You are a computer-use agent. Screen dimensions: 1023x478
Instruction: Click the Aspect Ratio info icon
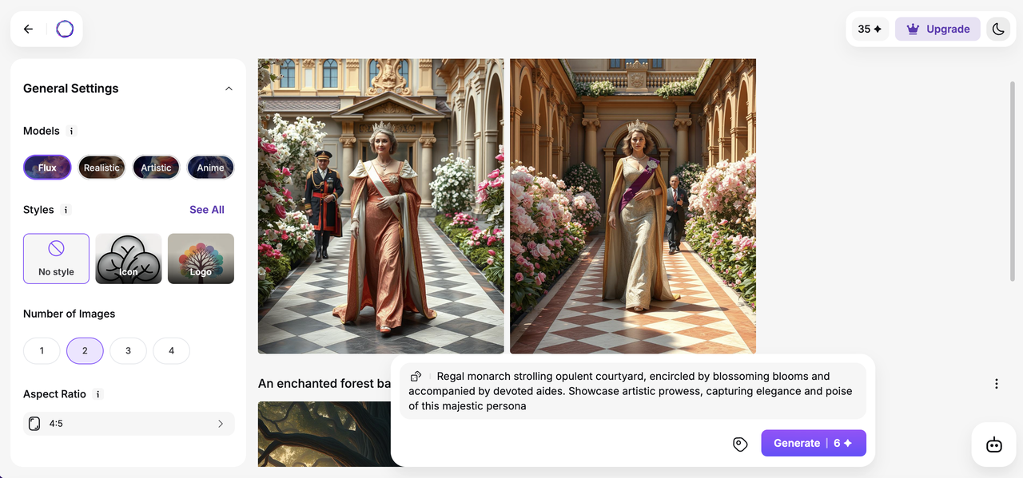(98, 394)
